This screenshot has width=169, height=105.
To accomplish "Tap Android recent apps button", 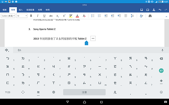I will [101, 102].
